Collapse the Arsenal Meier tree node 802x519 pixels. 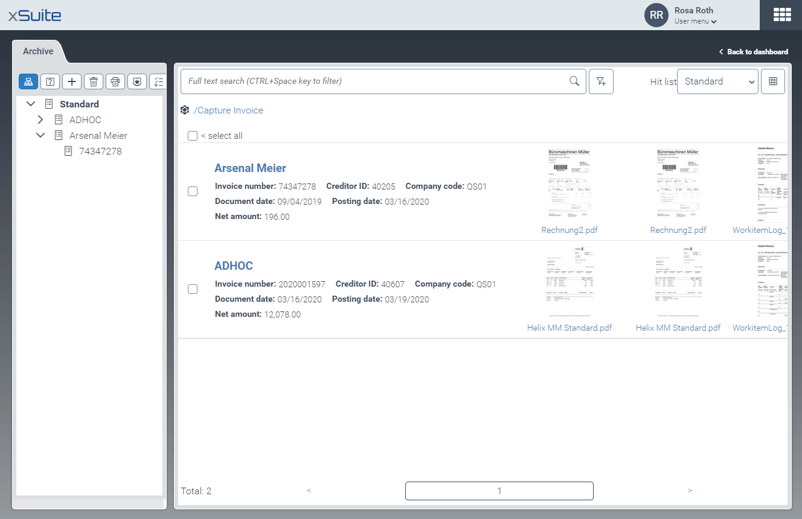tap(40, 135)
